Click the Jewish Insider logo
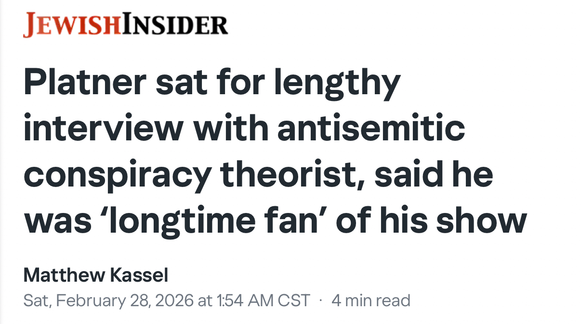 125,25
